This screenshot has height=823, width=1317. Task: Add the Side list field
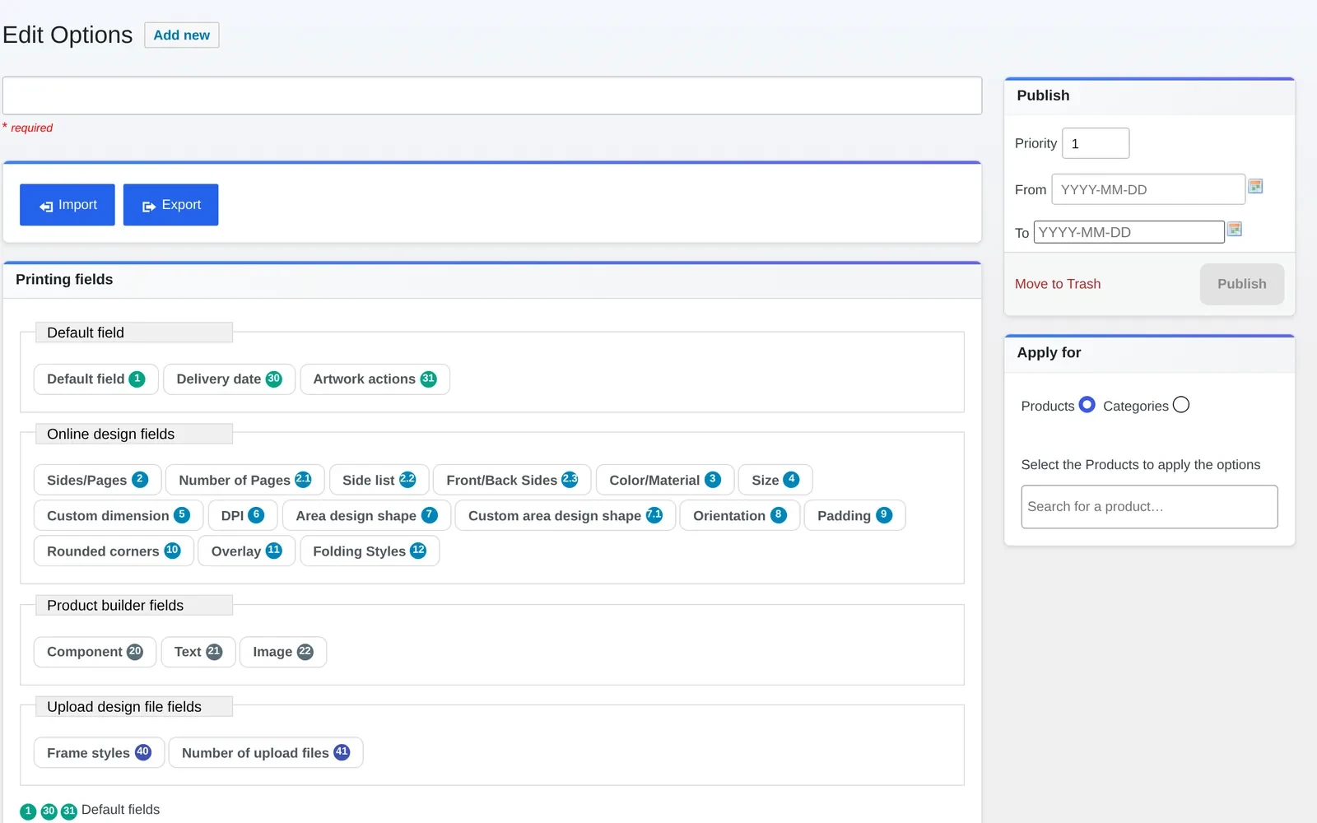[379, 481]
